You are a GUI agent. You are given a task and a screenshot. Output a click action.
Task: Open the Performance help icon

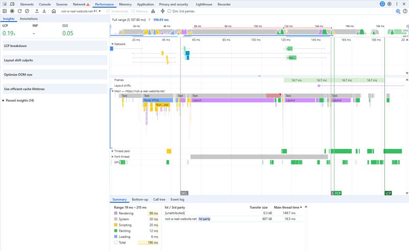(x=405, y=11)
